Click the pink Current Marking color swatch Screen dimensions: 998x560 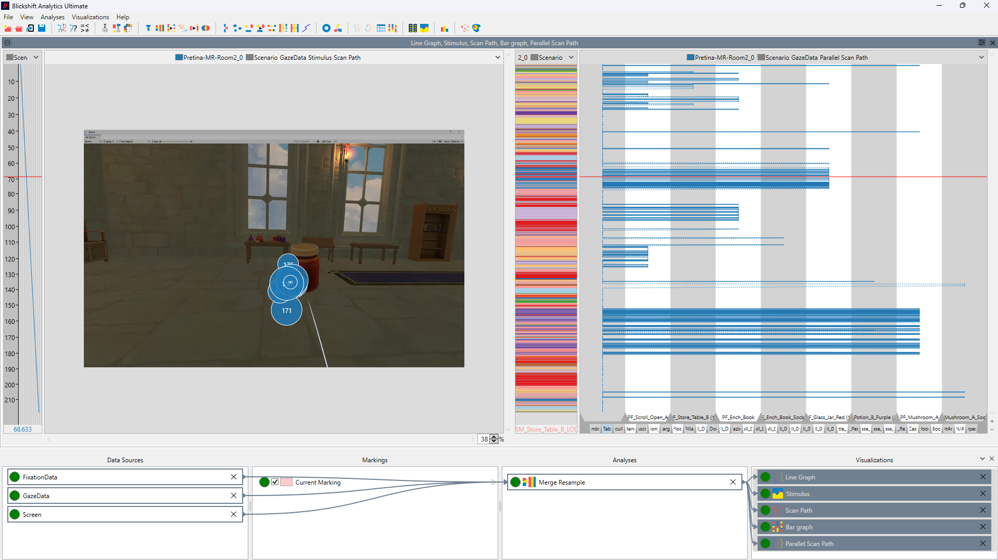click(286, 482)
